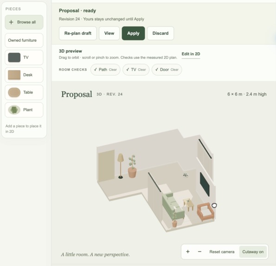This screenshot has height=266, width=276.
Task: Select the dark TV piece swatch
Action: 14,58
